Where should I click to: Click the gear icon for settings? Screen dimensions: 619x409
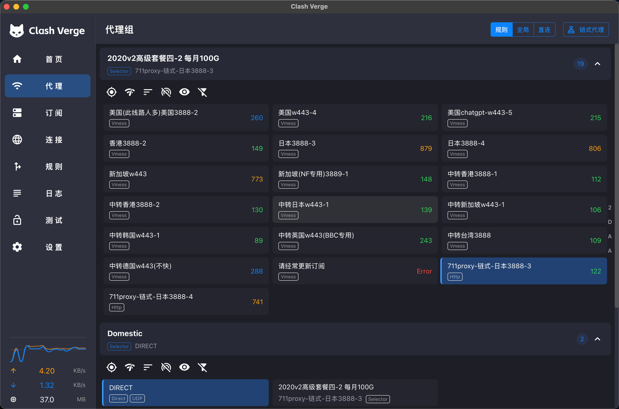point(17,247)
